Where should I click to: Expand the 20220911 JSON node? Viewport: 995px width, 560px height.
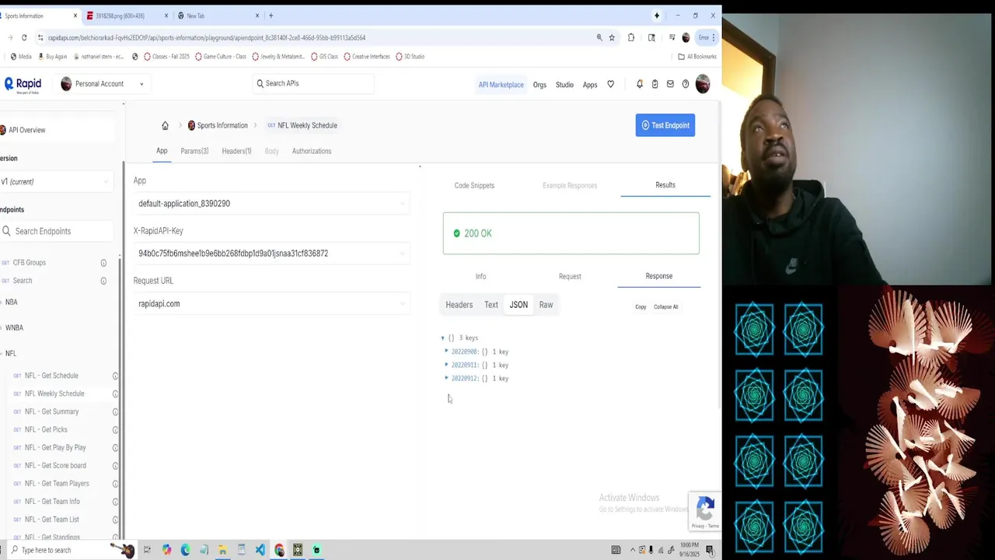click(447, 365)
